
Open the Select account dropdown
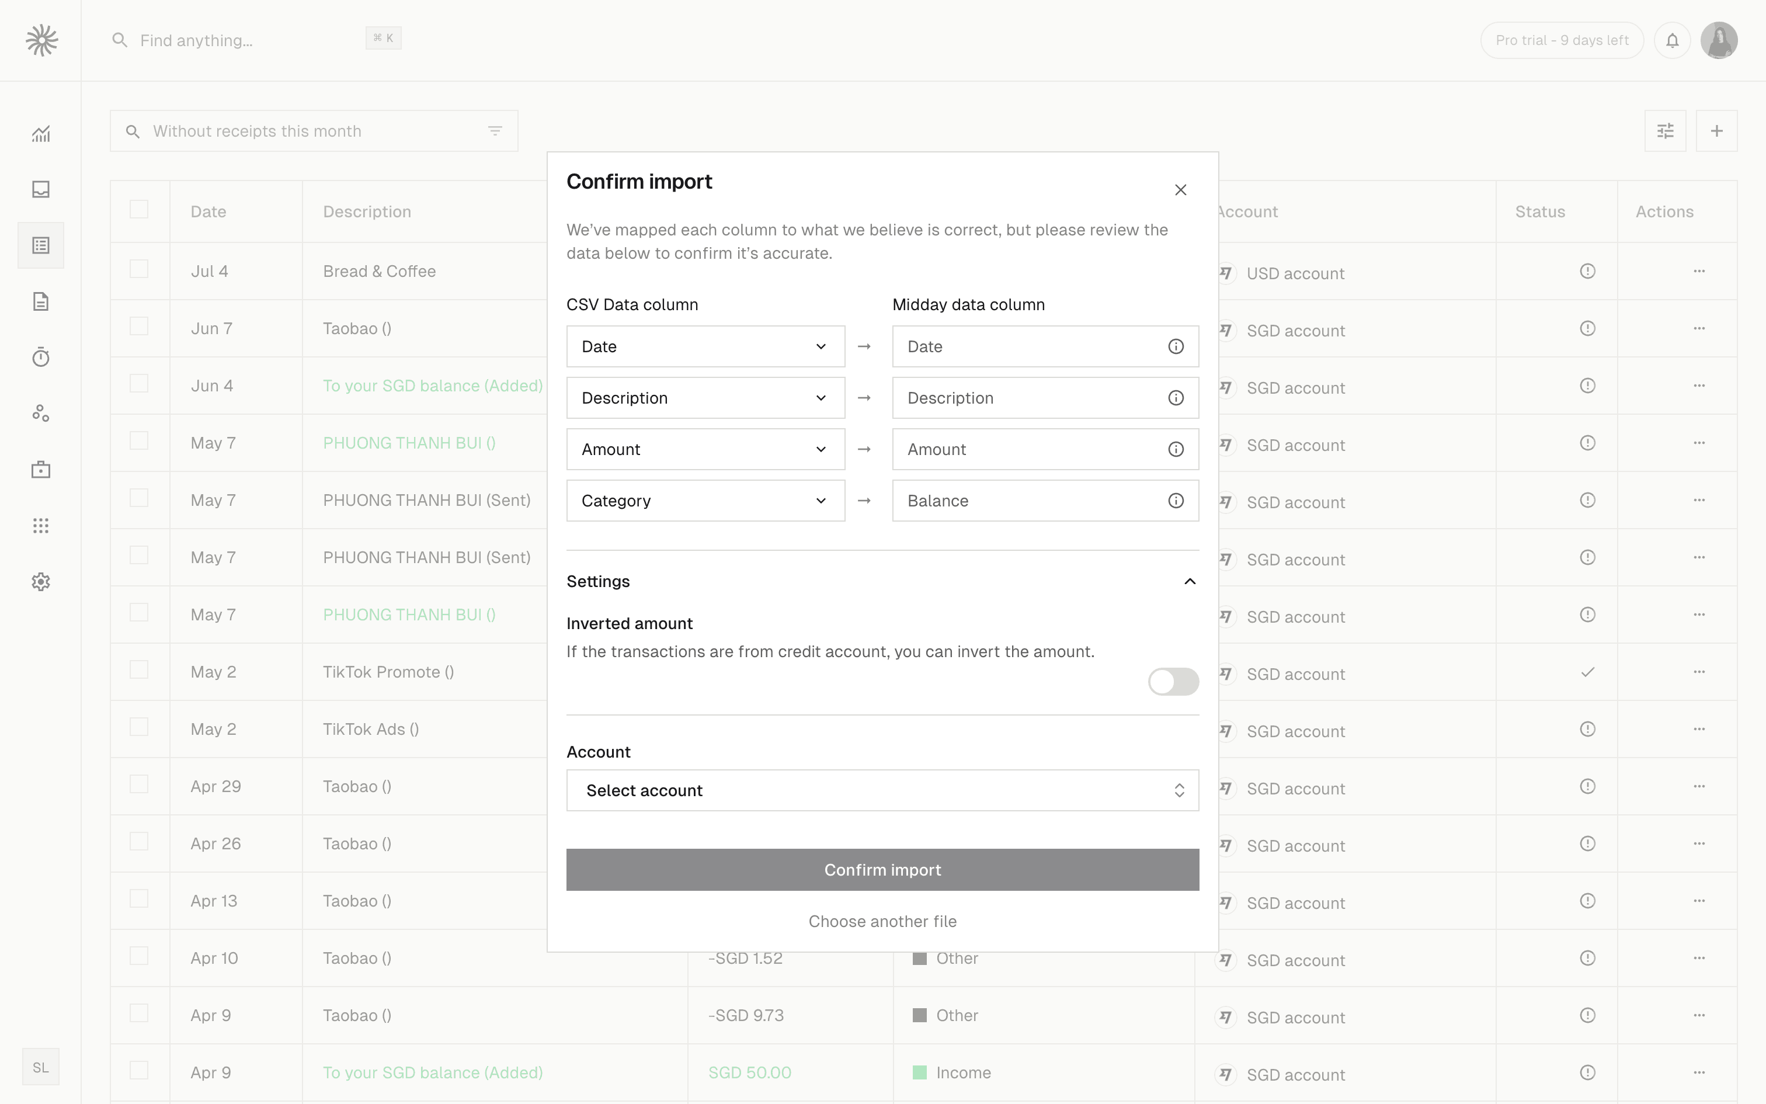pyautogui.click(x=882, y=790)
